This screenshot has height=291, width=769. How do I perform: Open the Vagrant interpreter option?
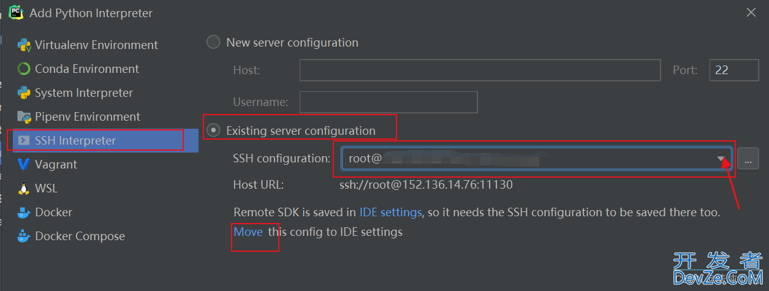pos(56,164)
